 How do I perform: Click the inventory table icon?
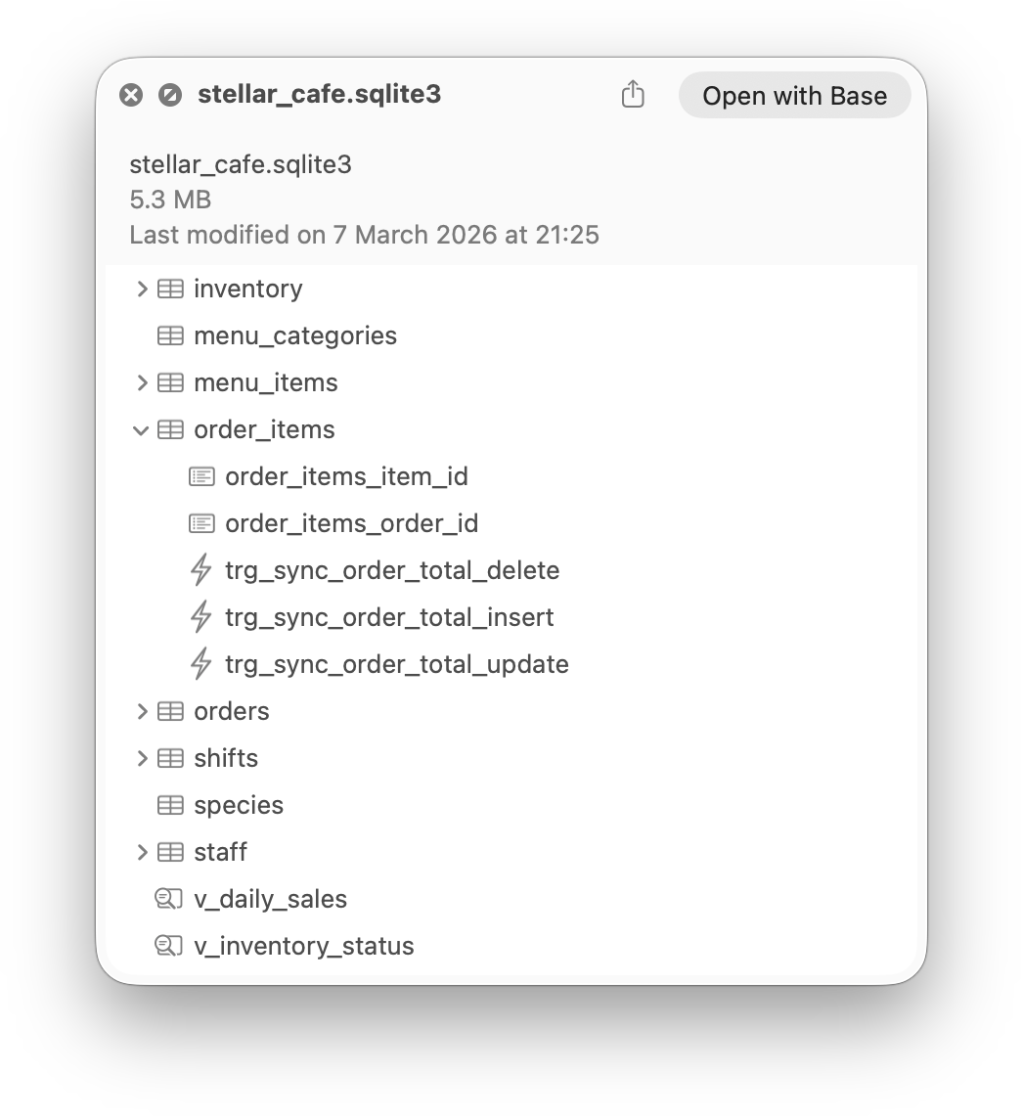pos(171,289)
